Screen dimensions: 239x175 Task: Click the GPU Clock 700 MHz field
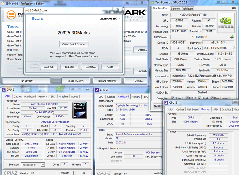click(177, 81)
